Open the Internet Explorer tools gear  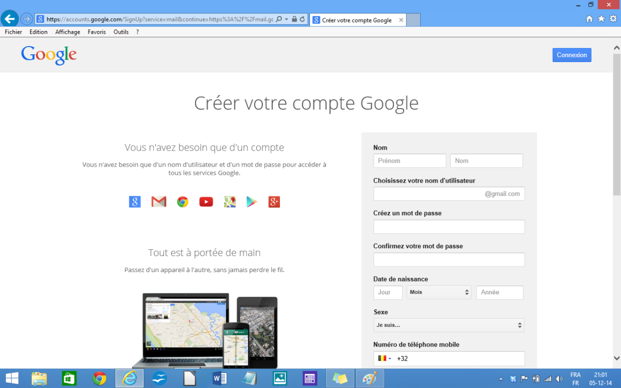(x=613, y=19)
